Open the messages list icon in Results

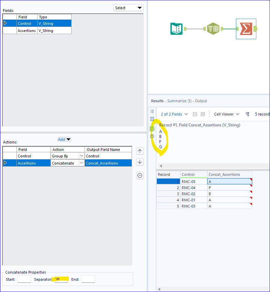click(x=152, y=111)
